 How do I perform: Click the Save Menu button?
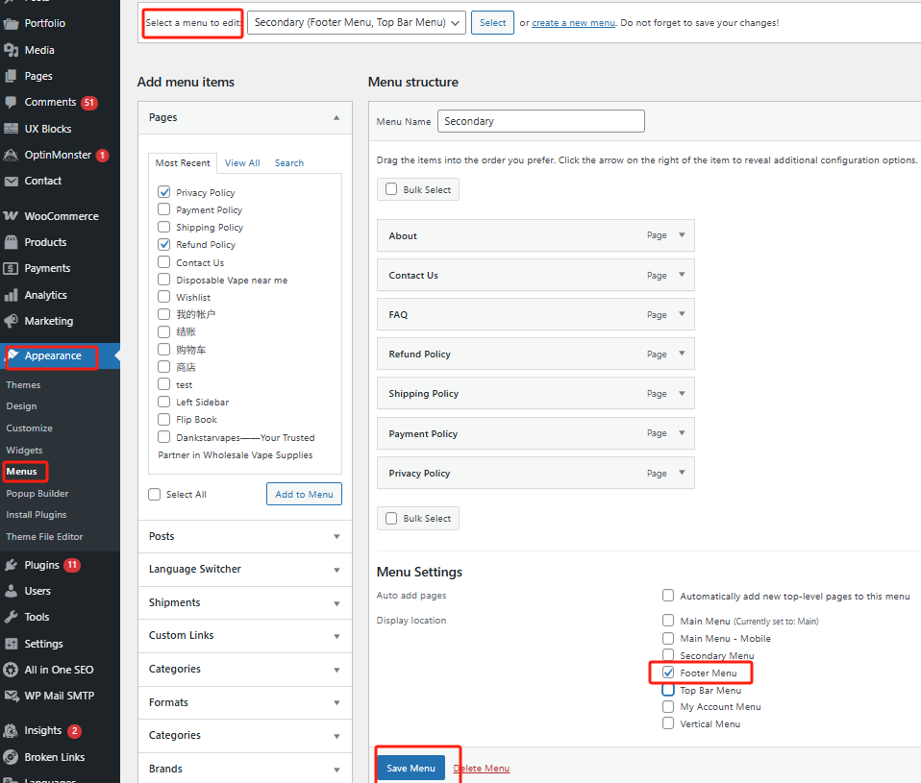pyautogui.click(x=411, y=768)
